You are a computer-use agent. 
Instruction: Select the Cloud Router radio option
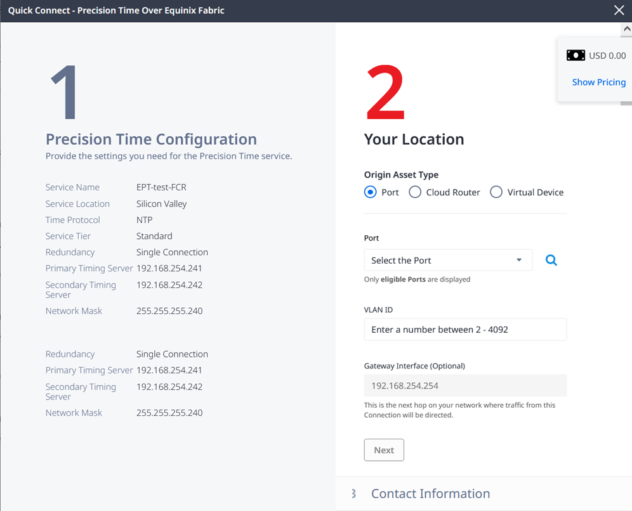(415, 192)
